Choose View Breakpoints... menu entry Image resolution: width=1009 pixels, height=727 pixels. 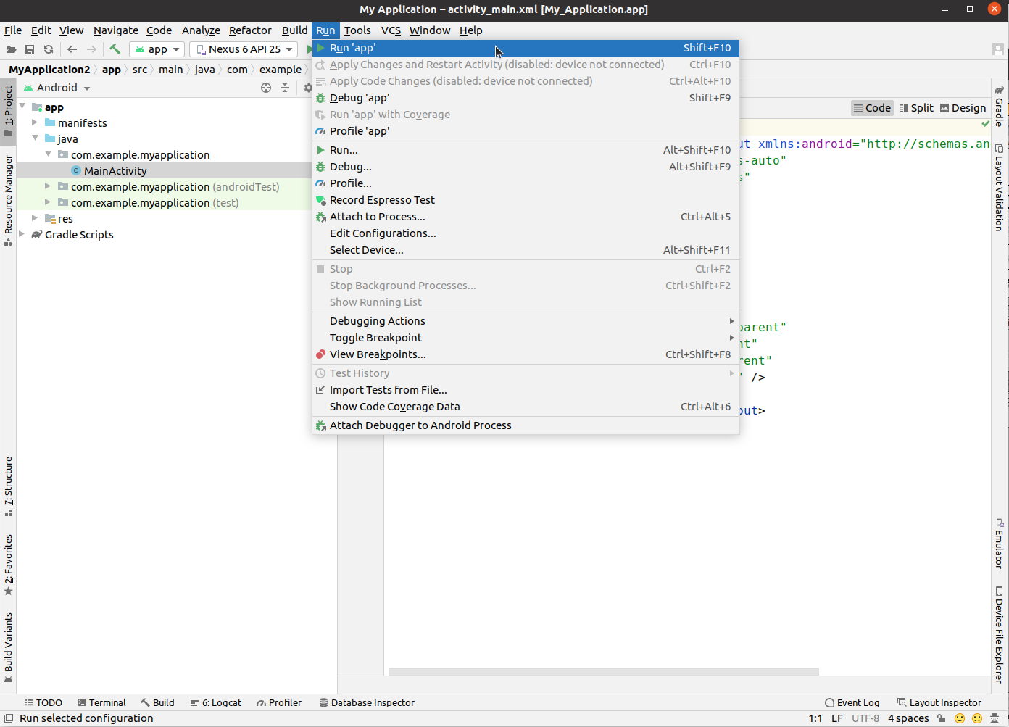click(526, 354)
